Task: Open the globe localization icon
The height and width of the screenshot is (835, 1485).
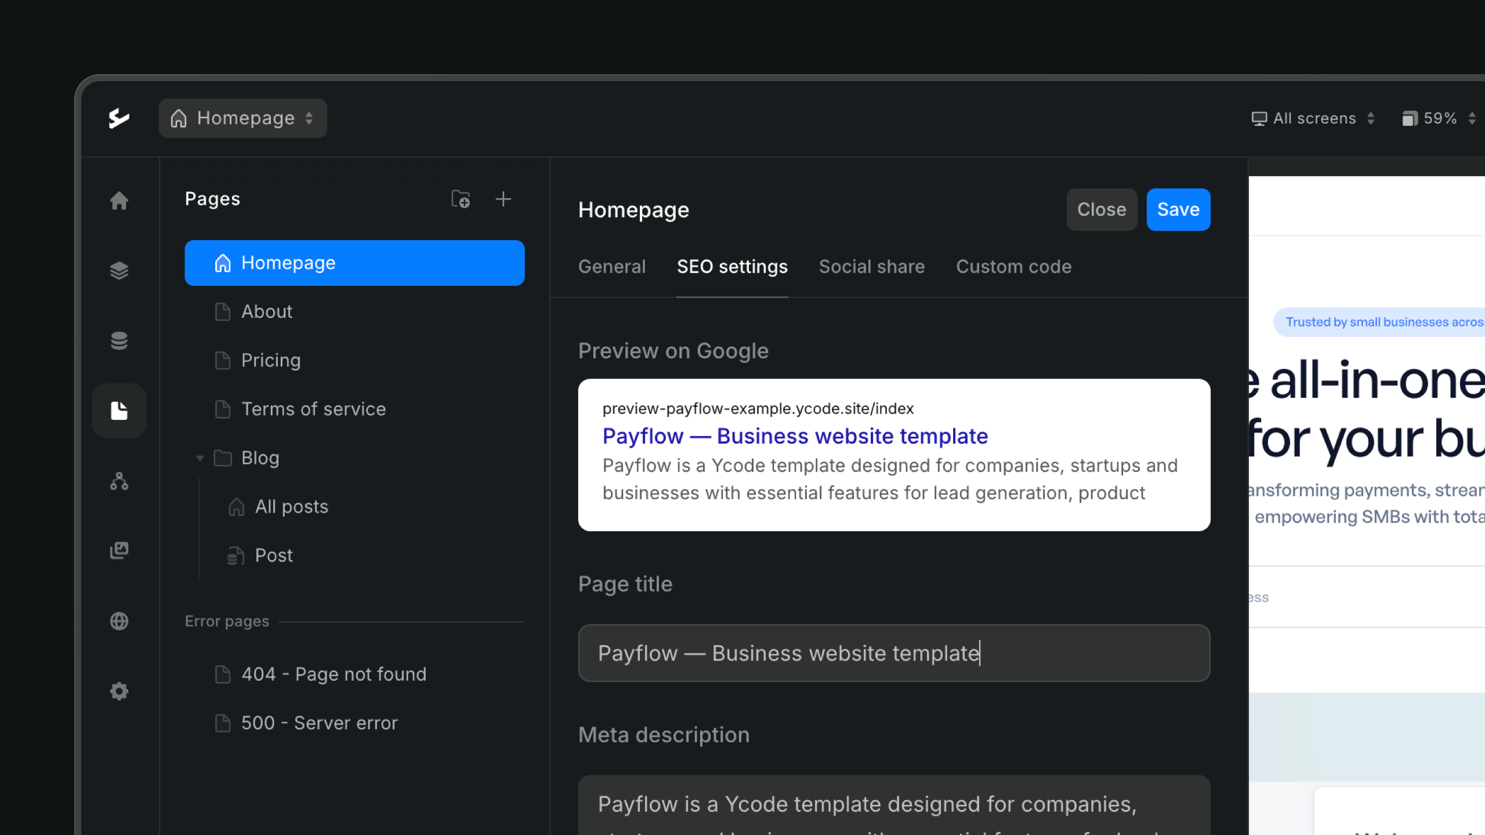Action: click(x=119, y=621)
